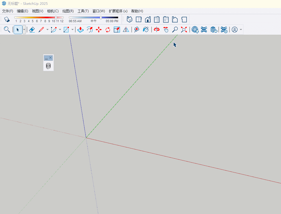Expand the account profile dropdown arrow
The image size is (281, 214).
[241, 30]
